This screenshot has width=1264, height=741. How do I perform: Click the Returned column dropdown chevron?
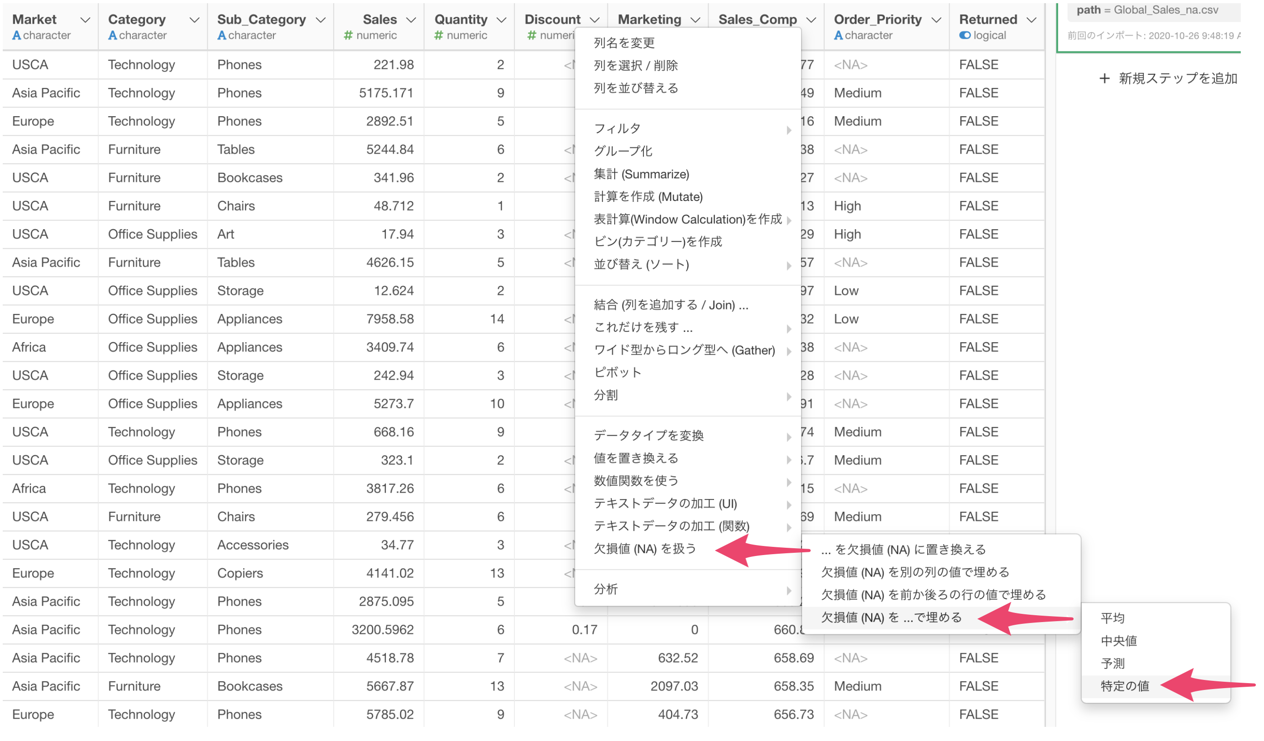coord(1031,20)
